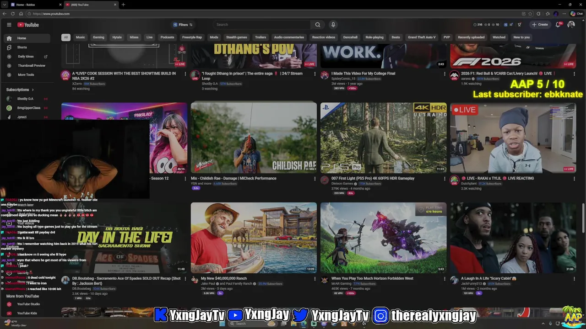Click the search magnifier button
This screenshot has height=329, width=586.
(x=317, y=25)
